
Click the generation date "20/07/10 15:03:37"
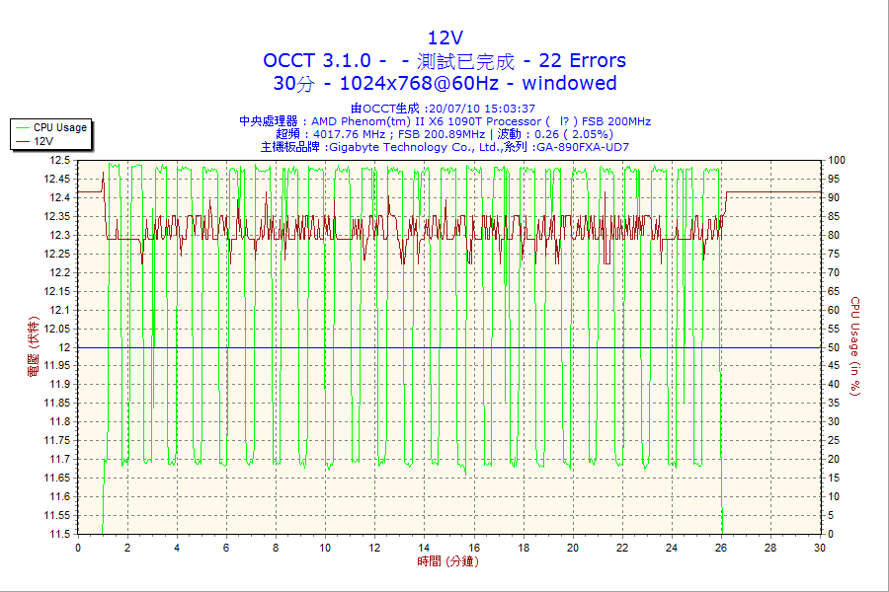(x=482, y=109)
